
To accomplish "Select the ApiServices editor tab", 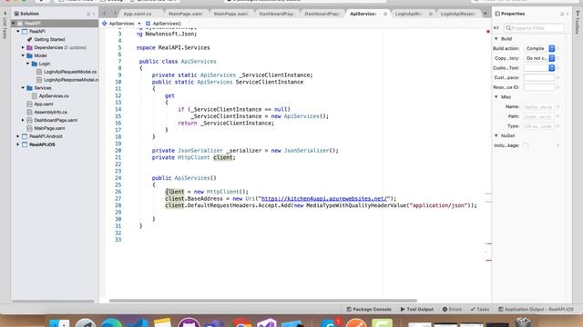I will 363,14.
